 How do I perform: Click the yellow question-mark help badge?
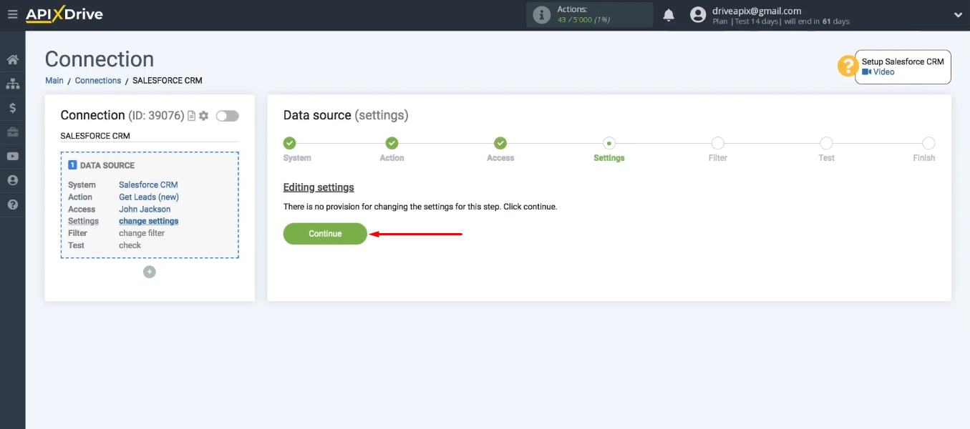click(848, 66)
